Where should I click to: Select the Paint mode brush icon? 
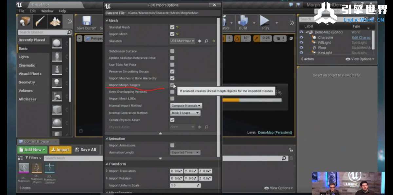pyautogui.click(x=40, y=22)
